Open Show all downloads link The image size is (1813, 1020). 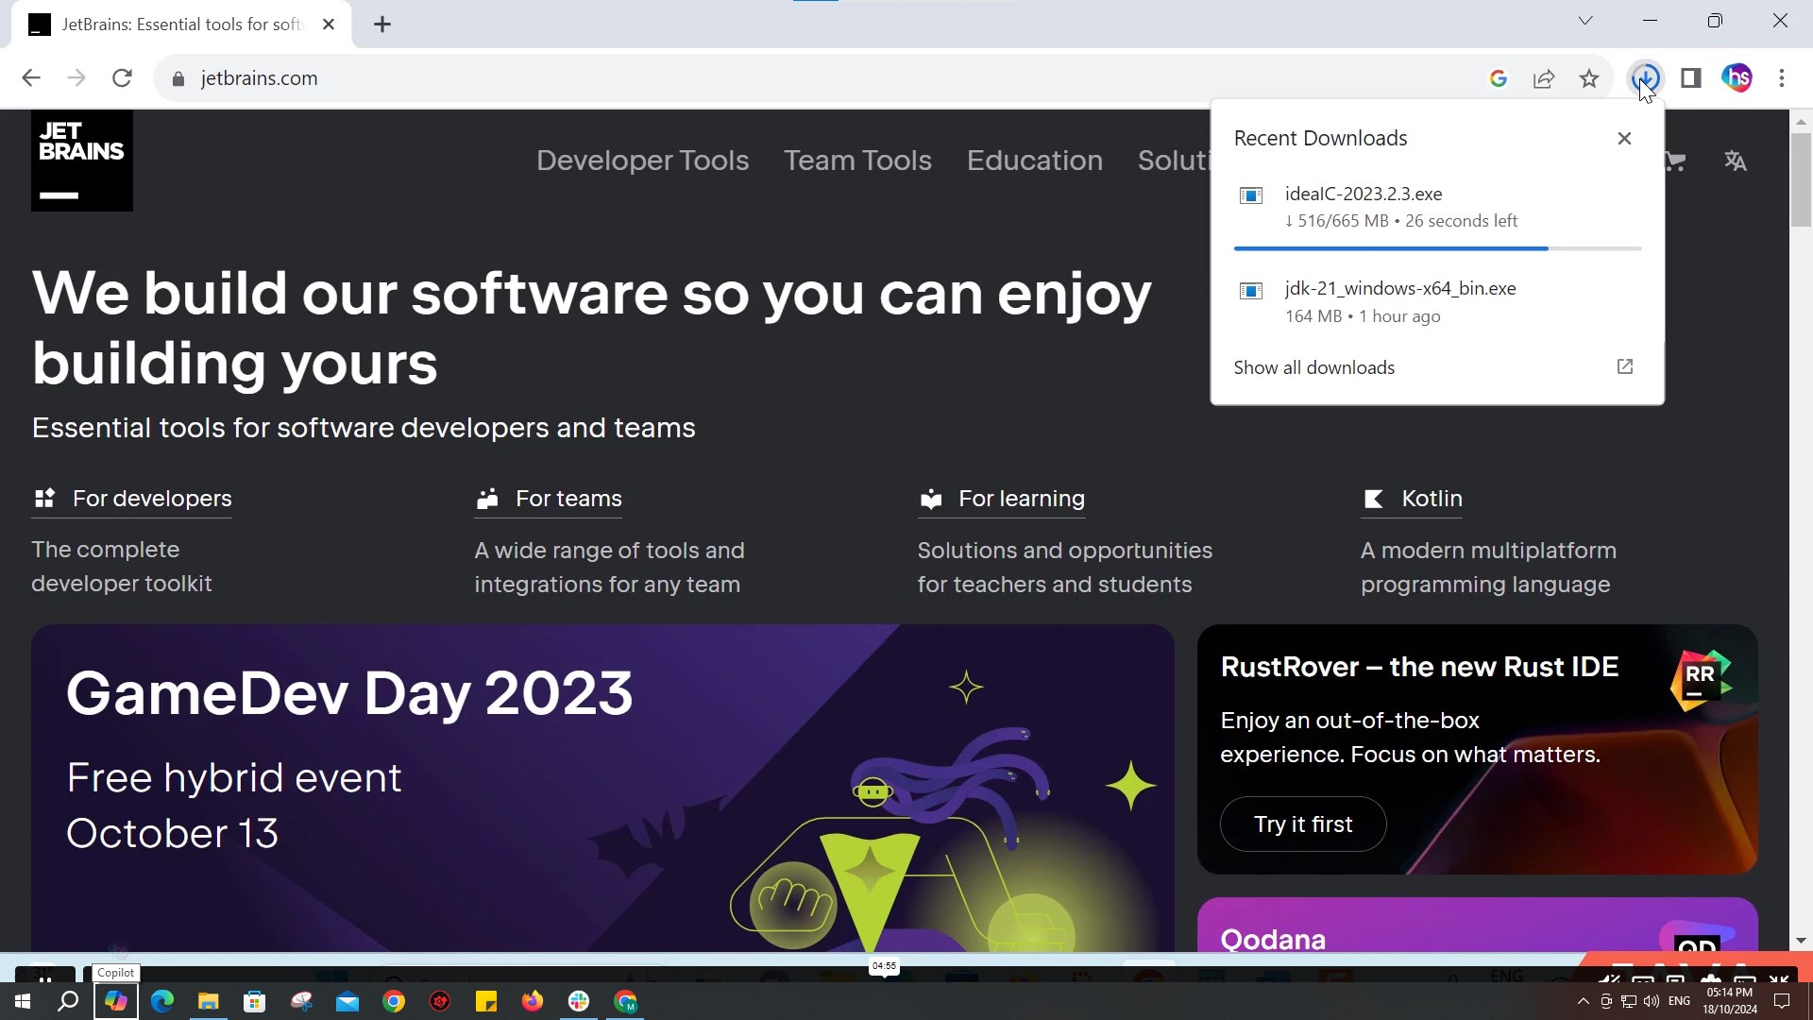point(1314,366)
